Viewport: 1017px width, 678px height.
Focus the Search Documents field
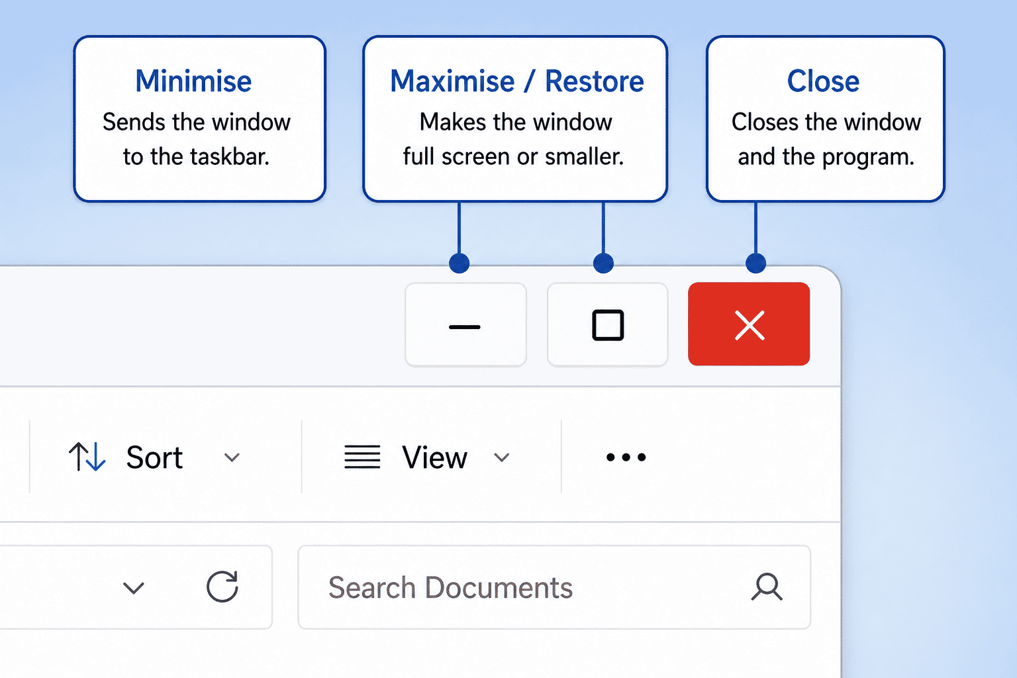[554, 587]
